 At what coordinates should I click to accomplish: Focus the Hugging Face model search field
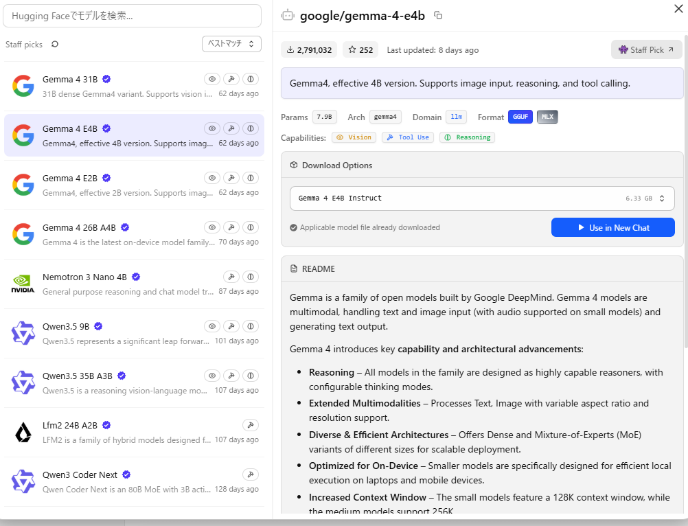tap(132, 16)
